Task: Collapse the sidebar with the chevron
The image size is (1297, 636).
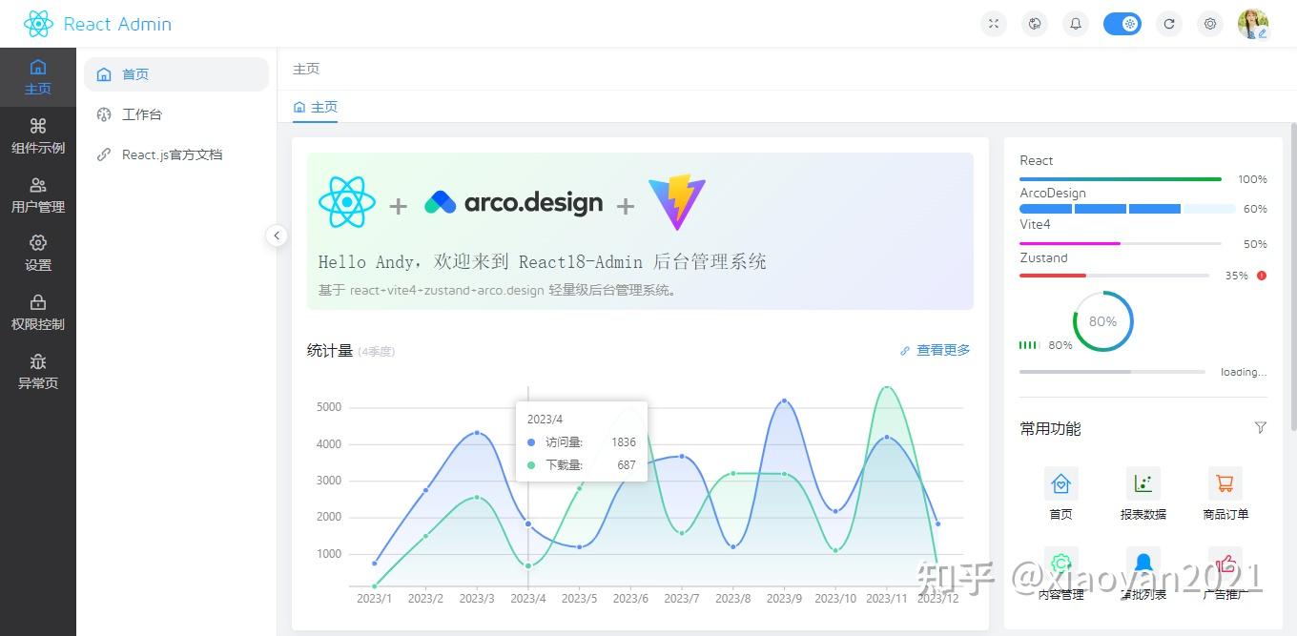Action: (277, 235)
